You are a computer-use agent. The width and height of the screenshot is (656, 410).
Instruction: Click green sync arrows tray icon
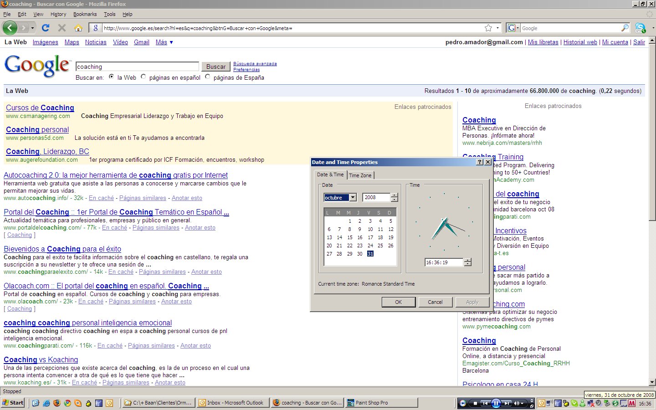pos(615,403)
